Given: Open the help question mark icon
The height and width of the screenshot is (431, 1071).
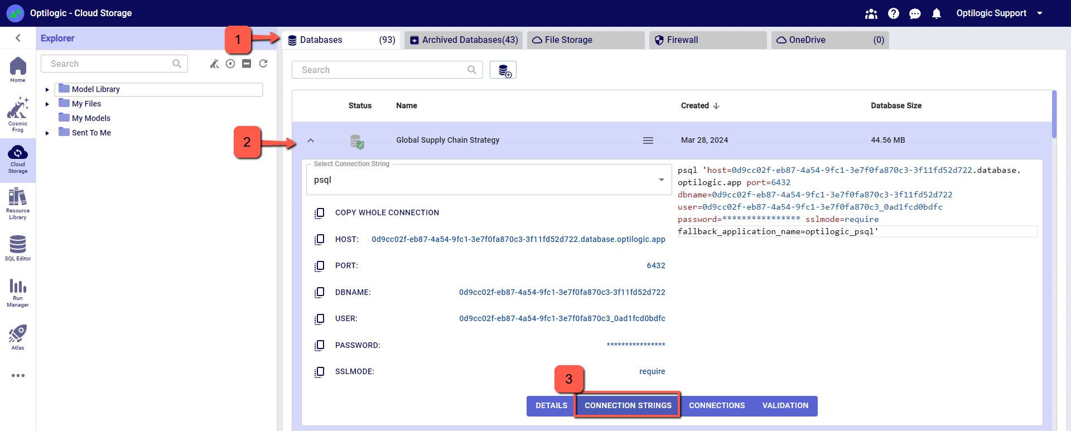Looking at the screenshot, I should click(894, 13).
